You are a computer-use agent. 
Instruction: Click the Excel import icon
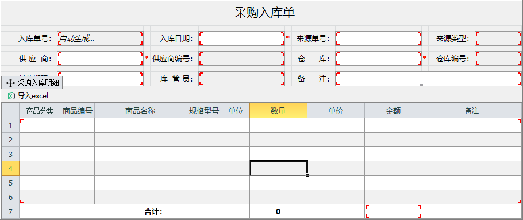click(x=11, y=96)
